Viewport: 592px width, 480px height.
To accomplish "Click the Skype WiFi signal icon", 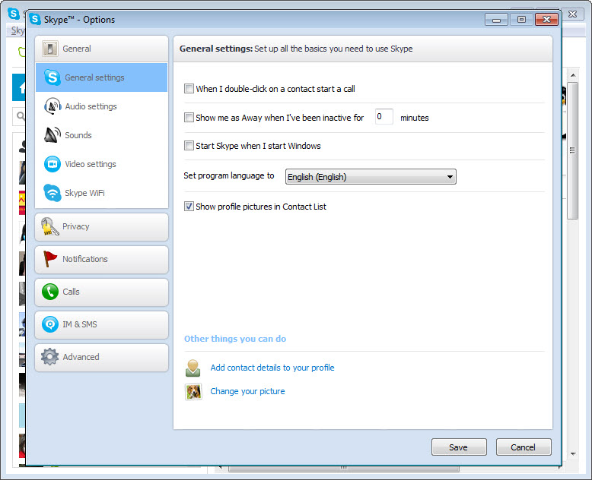I will [x=52, y=193].
